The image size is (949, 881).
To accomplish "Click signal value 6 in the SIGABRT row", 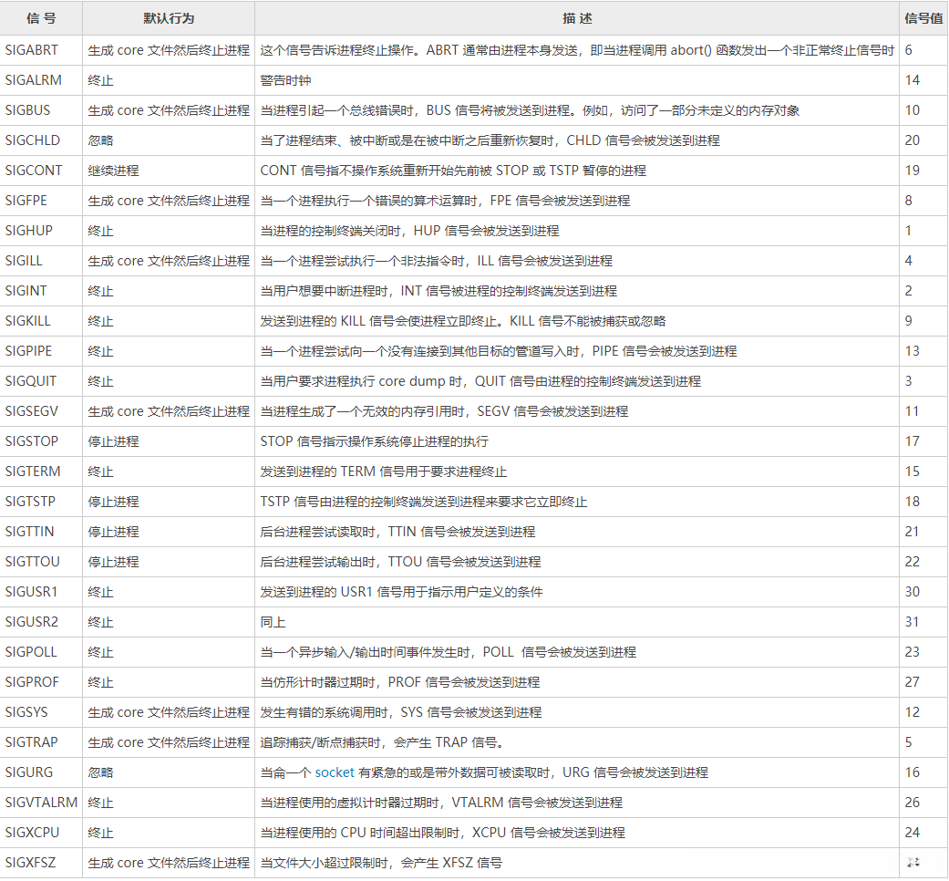I will coord(909,50).
